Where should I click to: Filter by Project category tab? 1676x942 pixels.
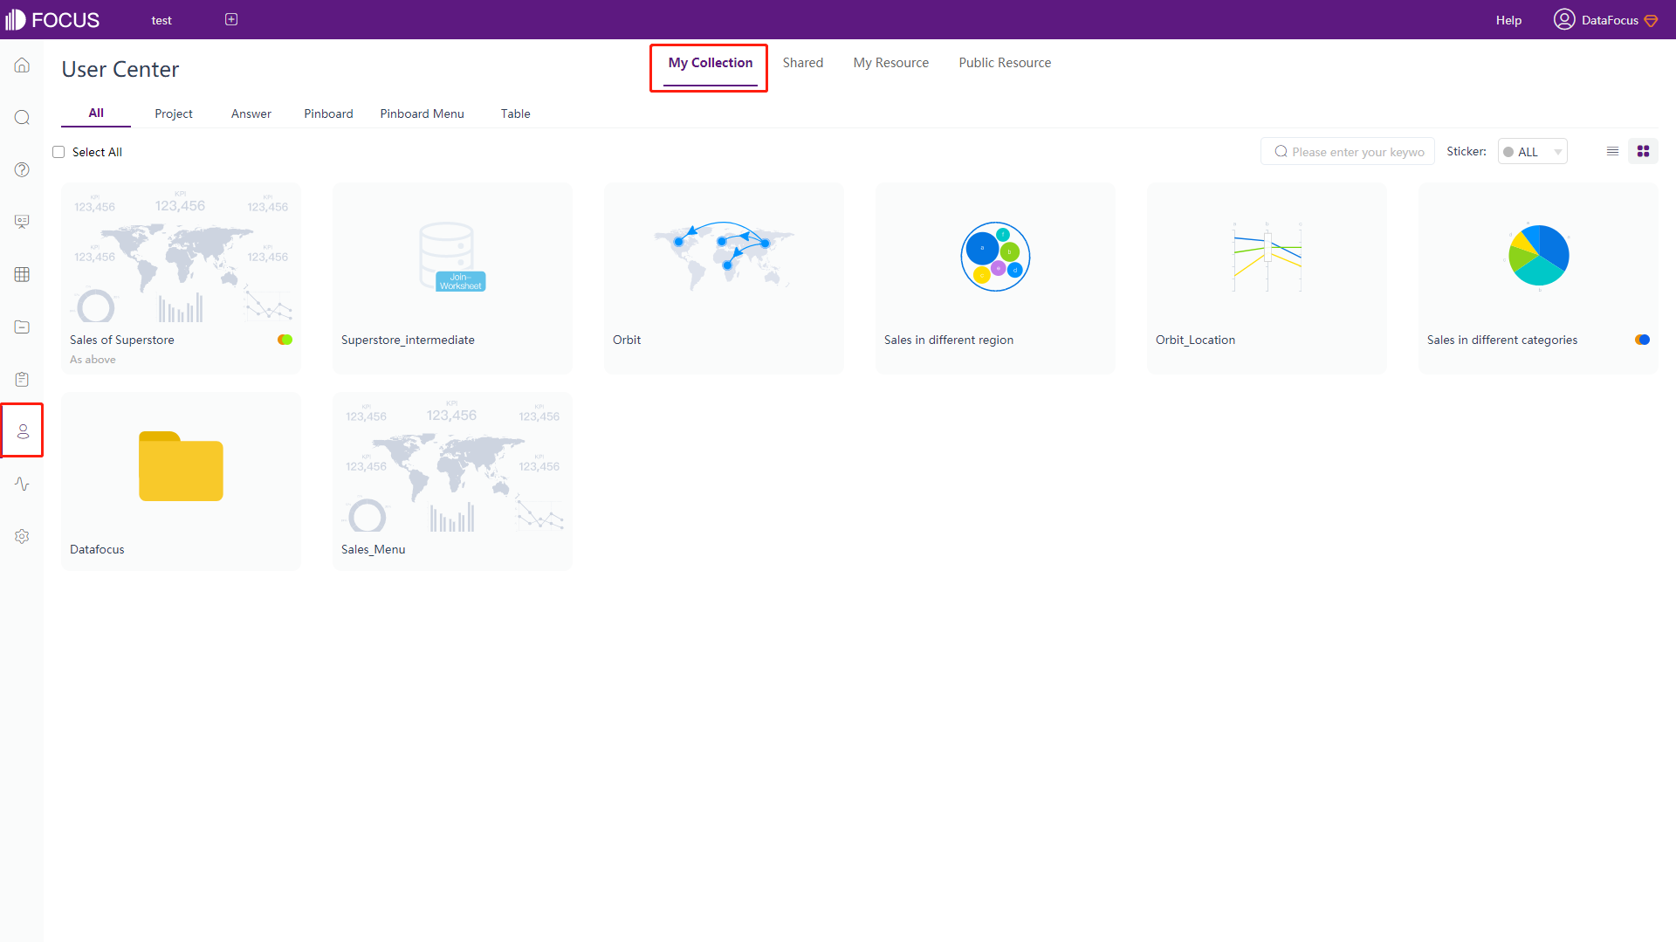click(174, 113)
